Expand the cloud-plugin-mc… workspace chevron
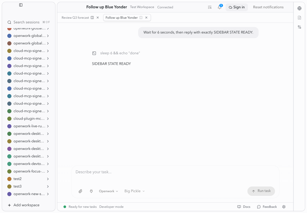The image size is (307, 213). click(x=48, y=119)
